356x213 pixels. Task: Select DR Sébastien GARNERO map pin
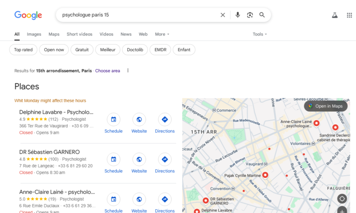tap(206, 200)
